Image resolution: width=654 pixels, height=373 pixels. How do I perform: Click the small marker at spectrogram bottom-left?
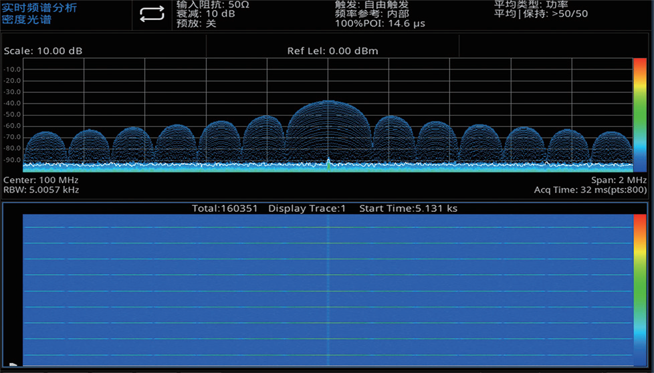(x=13, y=364)
